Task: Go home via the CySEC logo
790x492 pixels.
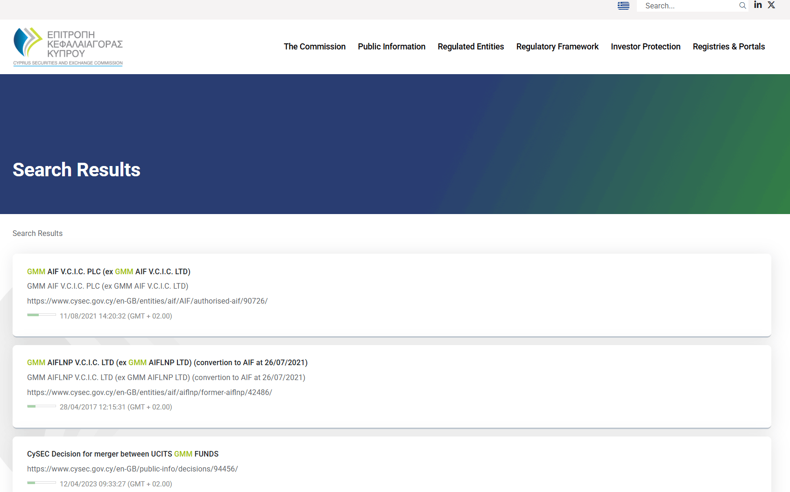Action: pyautogui.click(x=68, y=47)
